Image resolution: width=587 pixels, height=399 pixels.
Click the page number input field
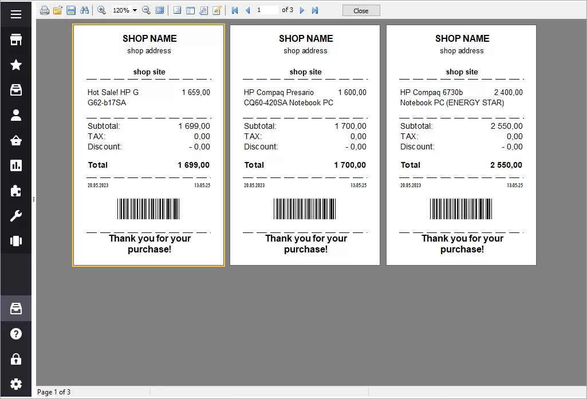(x=266, y=10)
